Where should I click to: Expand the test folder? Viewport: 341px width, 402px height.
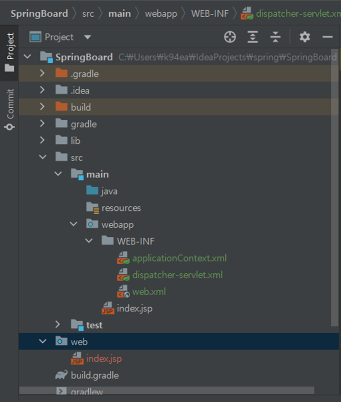click(x=58, y=325)
